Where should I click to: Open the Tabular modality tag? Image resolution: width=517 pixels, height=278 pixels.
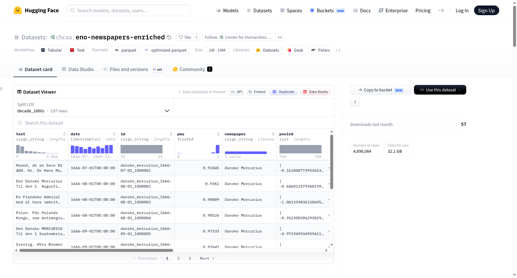click(51, 50)
